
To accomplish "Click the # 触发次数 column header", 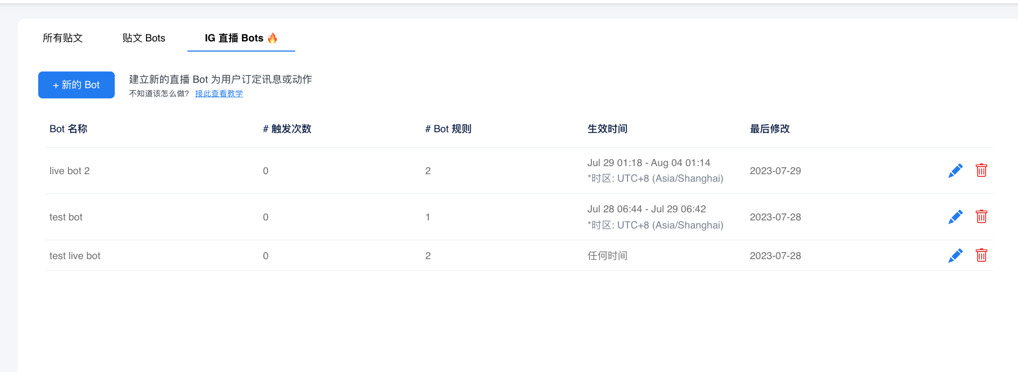I will tap(287, 129).
